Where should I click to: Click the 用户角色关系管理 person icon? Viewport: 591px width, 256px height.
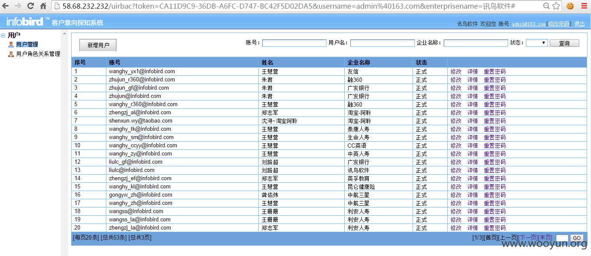pyautogui.click(x=11, y=54)
